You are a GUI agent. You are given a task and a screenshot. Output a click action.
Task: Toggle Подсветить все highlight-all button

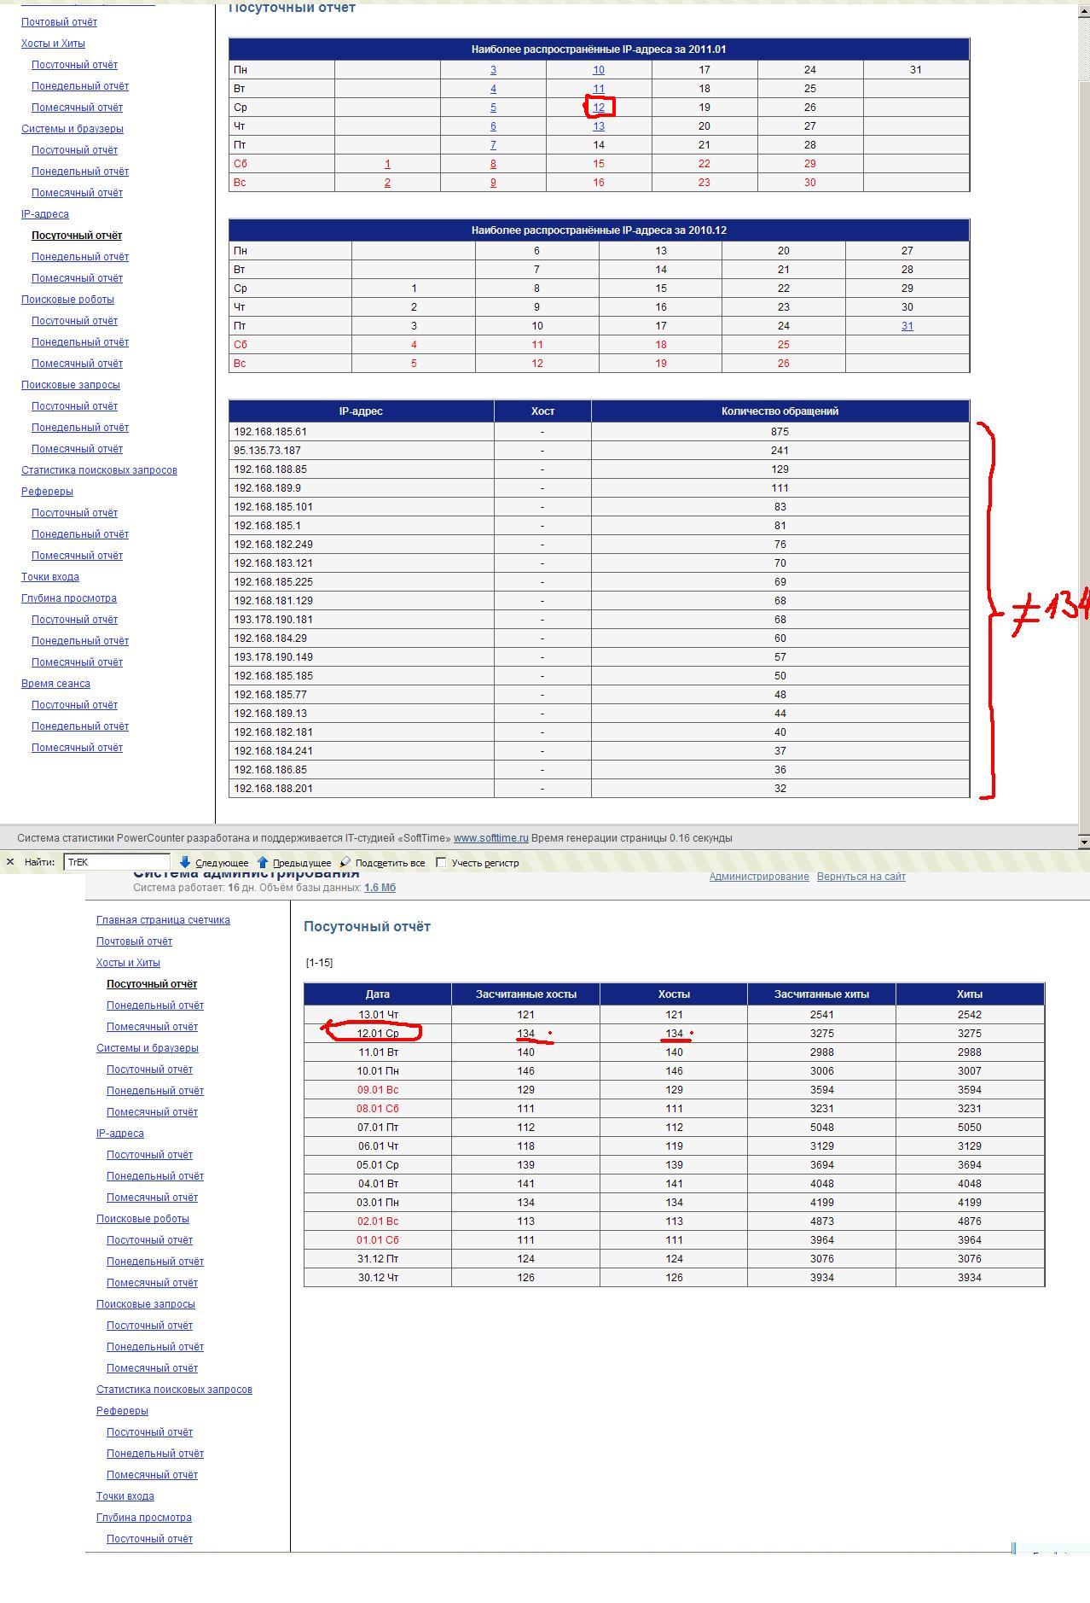(382, 862)
